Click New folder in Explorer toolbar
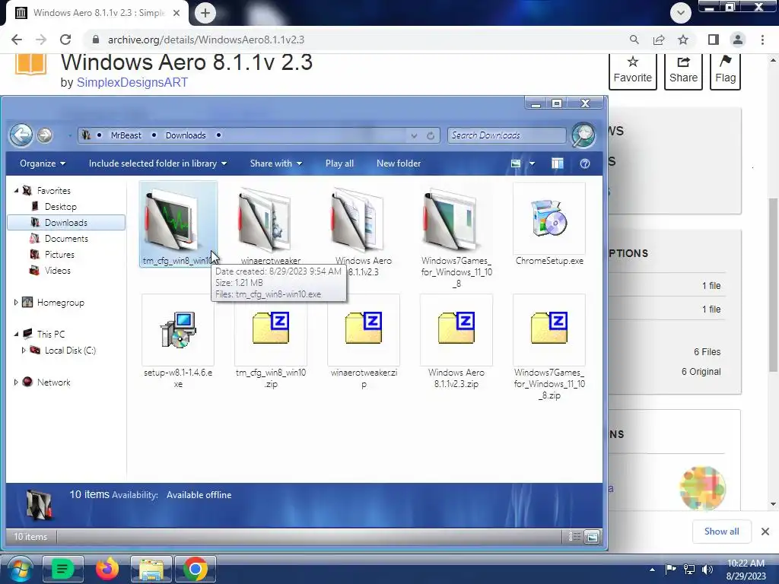 pos(399,163)
